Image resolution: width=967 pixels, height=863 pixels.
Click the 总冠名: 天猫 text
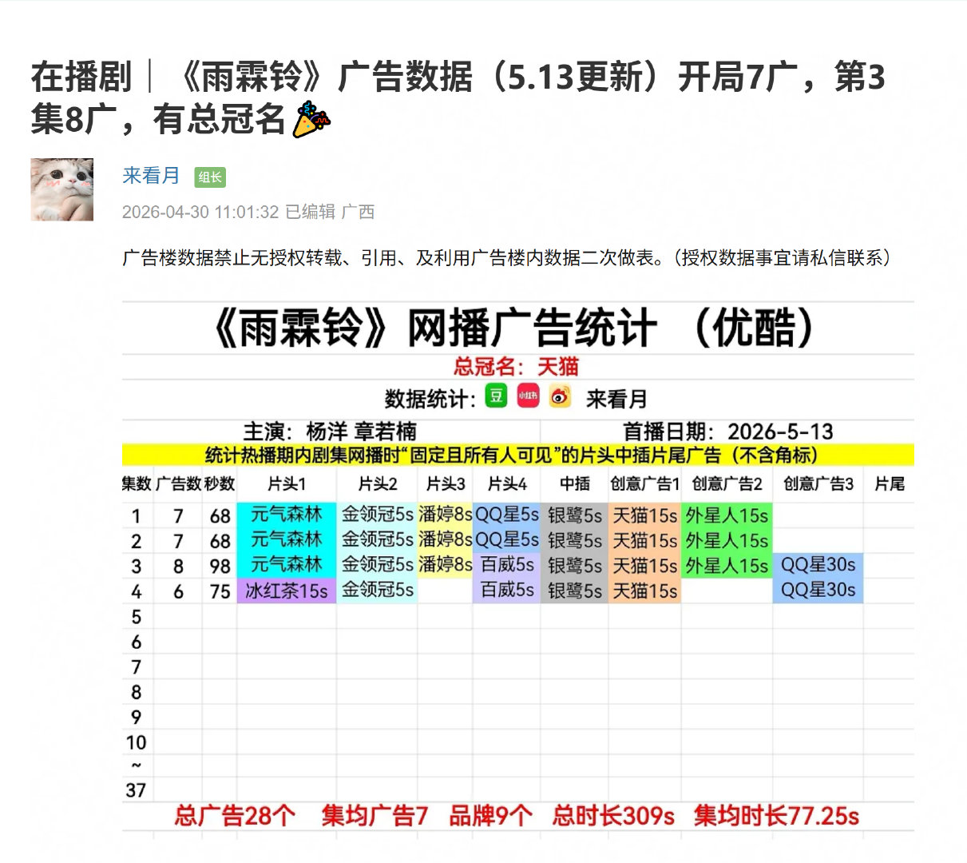[x=516, y=367]
